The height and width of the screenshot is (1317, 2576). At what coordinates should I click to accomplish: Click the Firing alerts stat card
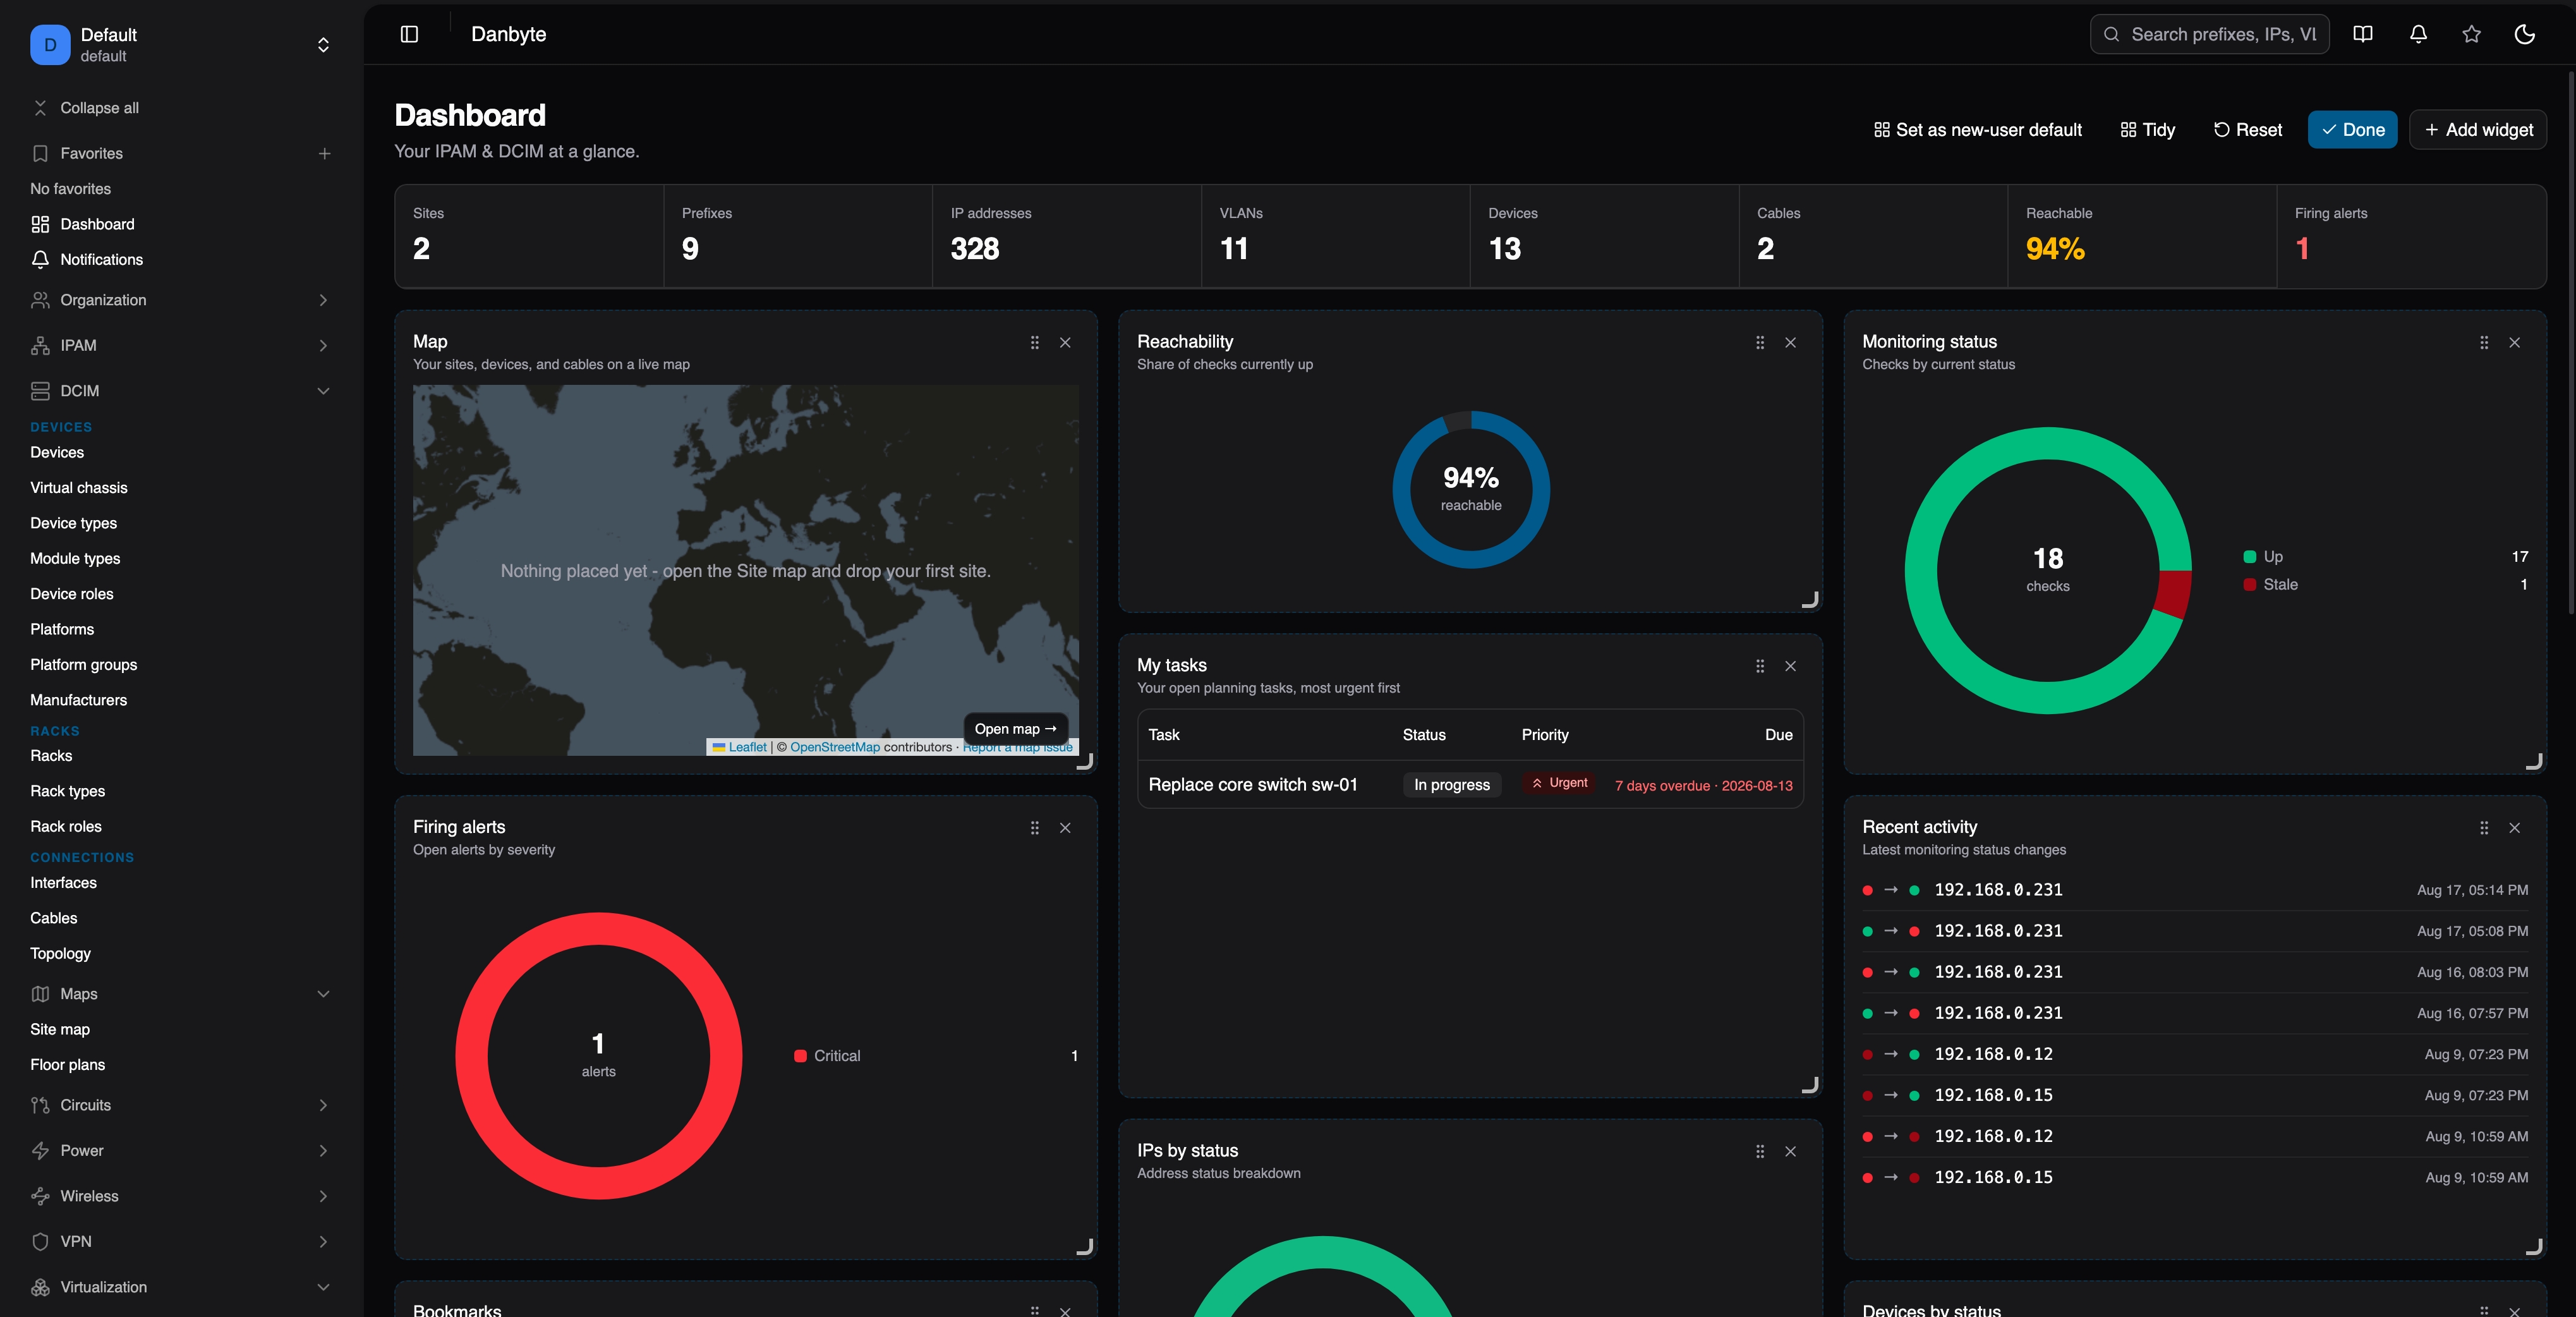click(2411, 236)
